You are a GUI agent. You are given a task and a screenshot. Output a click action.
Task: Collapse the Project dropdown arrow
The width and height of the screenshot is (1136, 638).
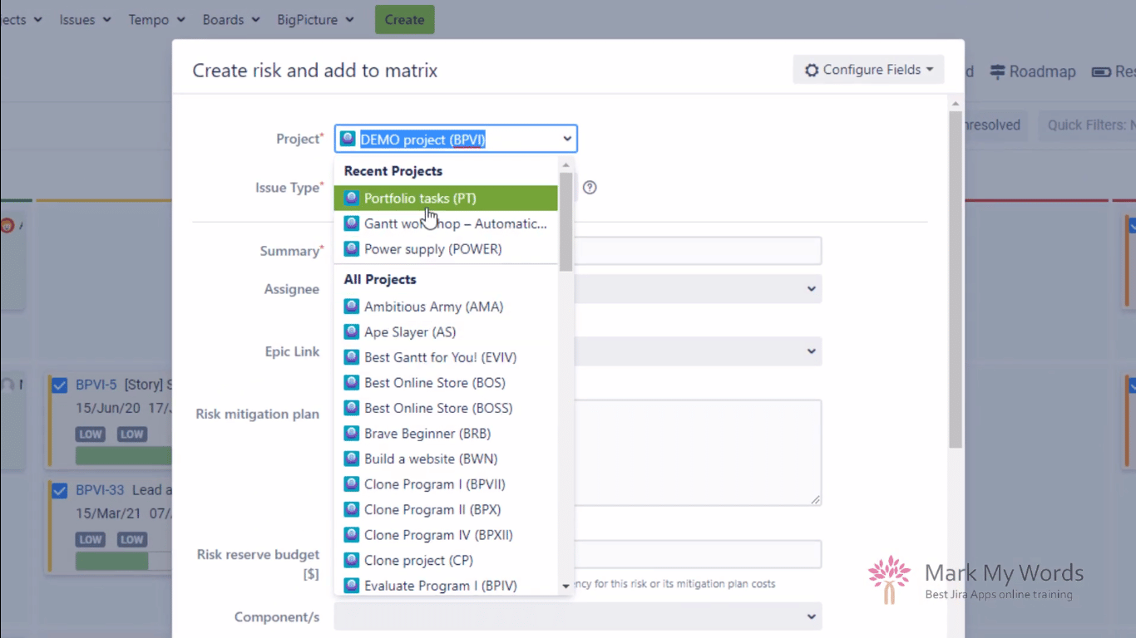tap(567, 139)
